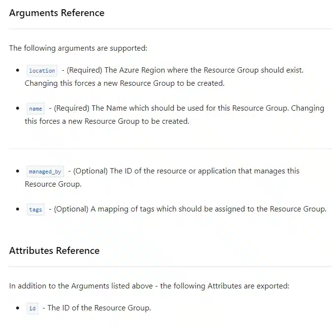The width and height of the screenshot is (334, 326).
Task: Click "The ID of the Resource Group." text
Action: (x=99, y=308)
